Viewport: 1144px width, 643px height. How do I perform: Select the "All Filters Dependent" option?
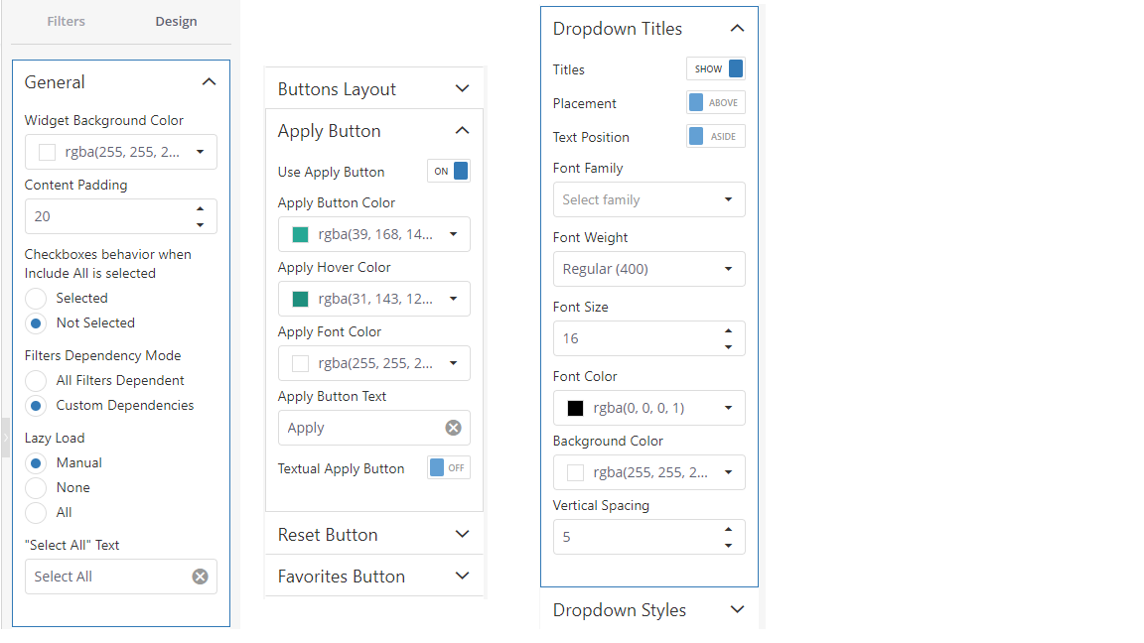click(x=36, y=380)
